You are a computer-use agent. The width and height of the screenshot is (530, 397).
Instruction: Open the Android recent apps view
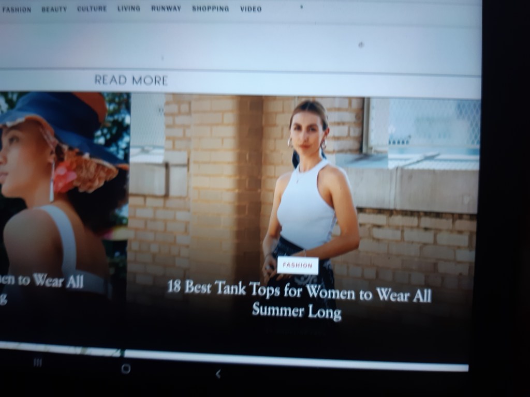coord(38,363)
